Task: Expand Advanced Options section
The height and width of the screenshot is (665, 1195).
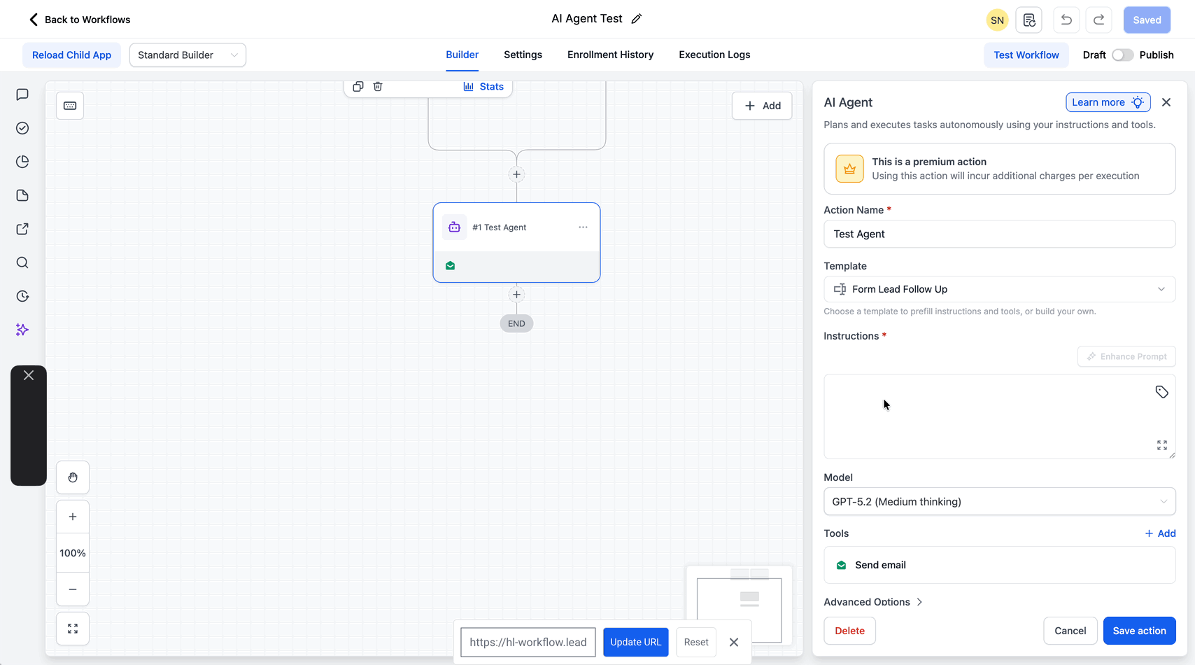Action: 873,602
